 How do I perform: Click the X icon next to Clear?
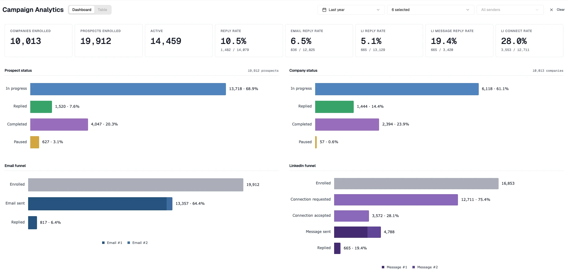[551, 10]
